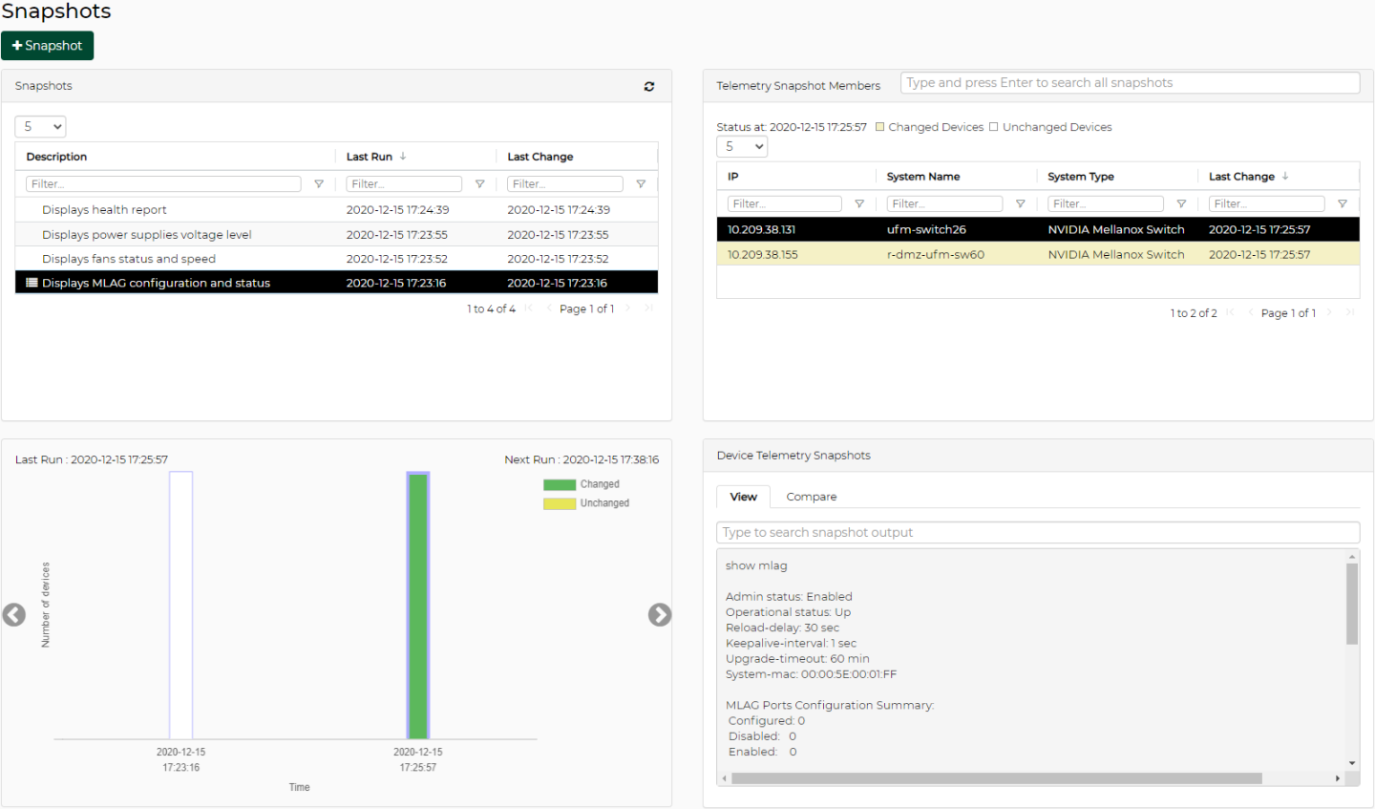Click the refresh icon in Snapshots panel
Screen dimensions: 1375x809
[649, 86]
